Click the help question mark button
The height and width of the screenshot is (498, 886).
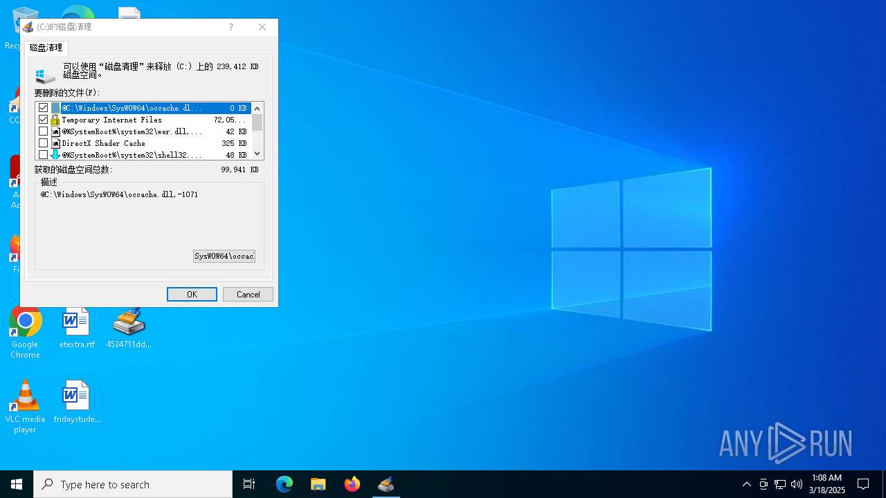click(x=231, y=27)
